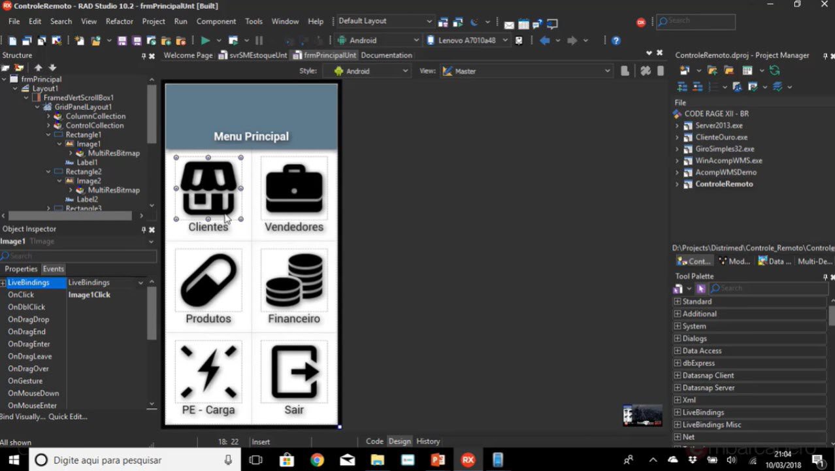Click the Quick Edit... link
This screenshot has width=835, height=471.
pyautogui.click(x=68, y=417)
